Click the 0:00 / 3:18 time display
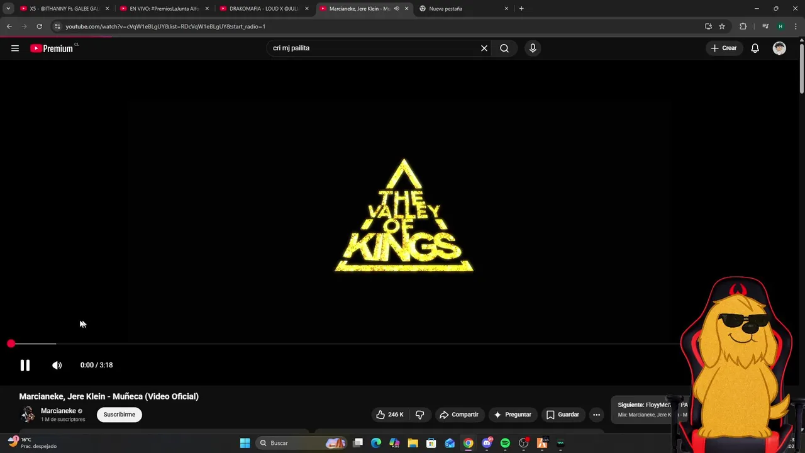Image resolution: width=805 pixels, height=453 pixels. [96, 366]
